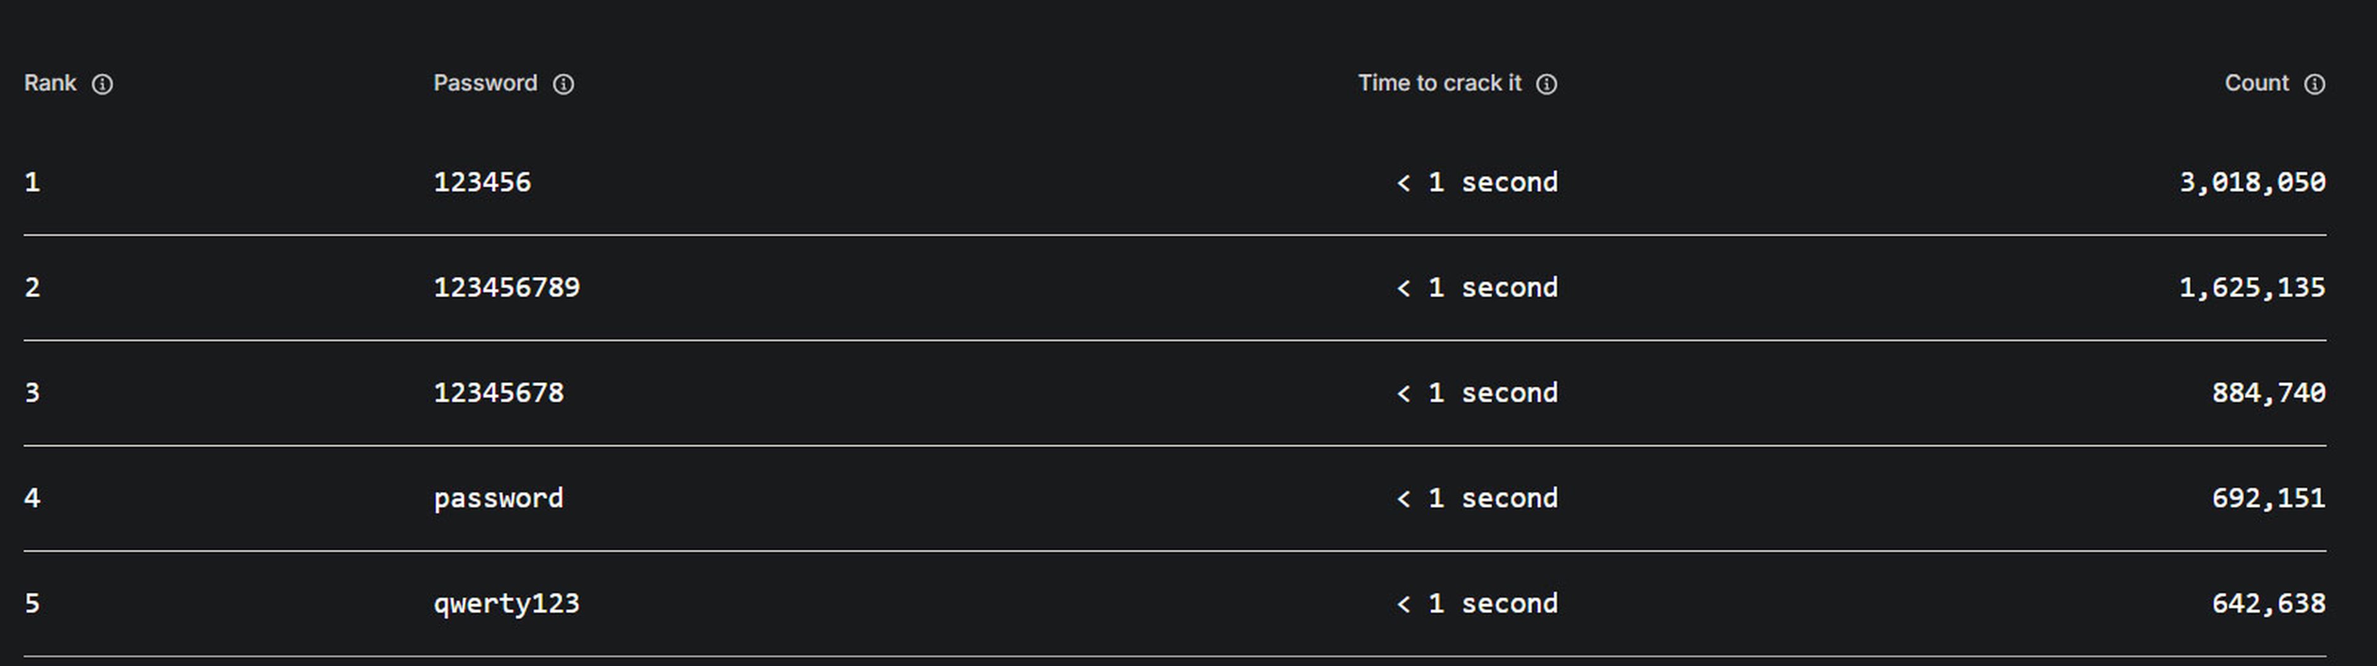Click the 'password' entry in rank four
Image resolution: width=2377 pixels, height=666 pixels.
498,498
